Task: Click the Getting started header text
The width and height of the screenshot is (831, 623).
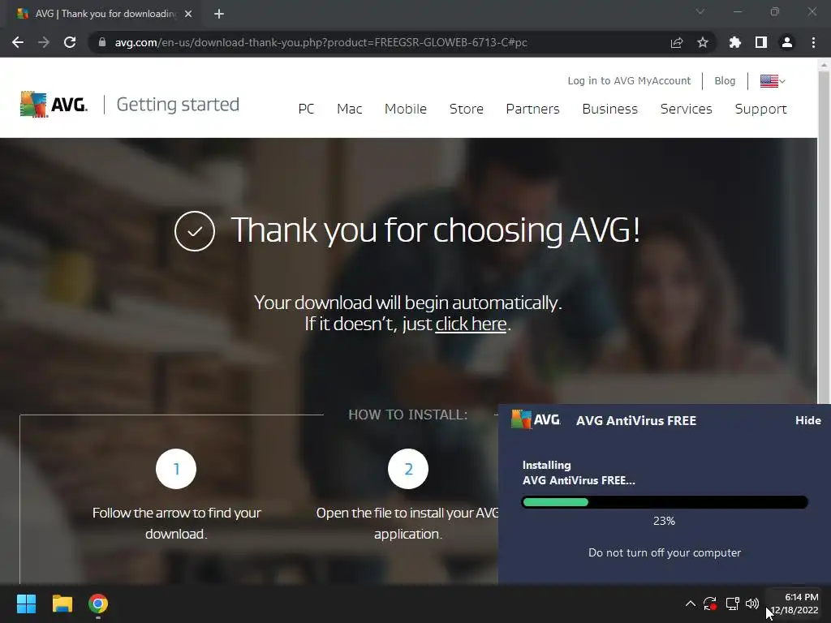Action: (x=178, y=105)
